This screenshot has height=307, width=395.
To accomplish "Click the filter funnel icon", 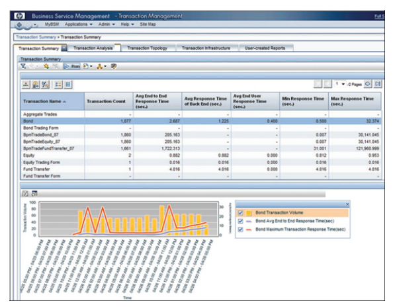I will [x=23, y=66].
